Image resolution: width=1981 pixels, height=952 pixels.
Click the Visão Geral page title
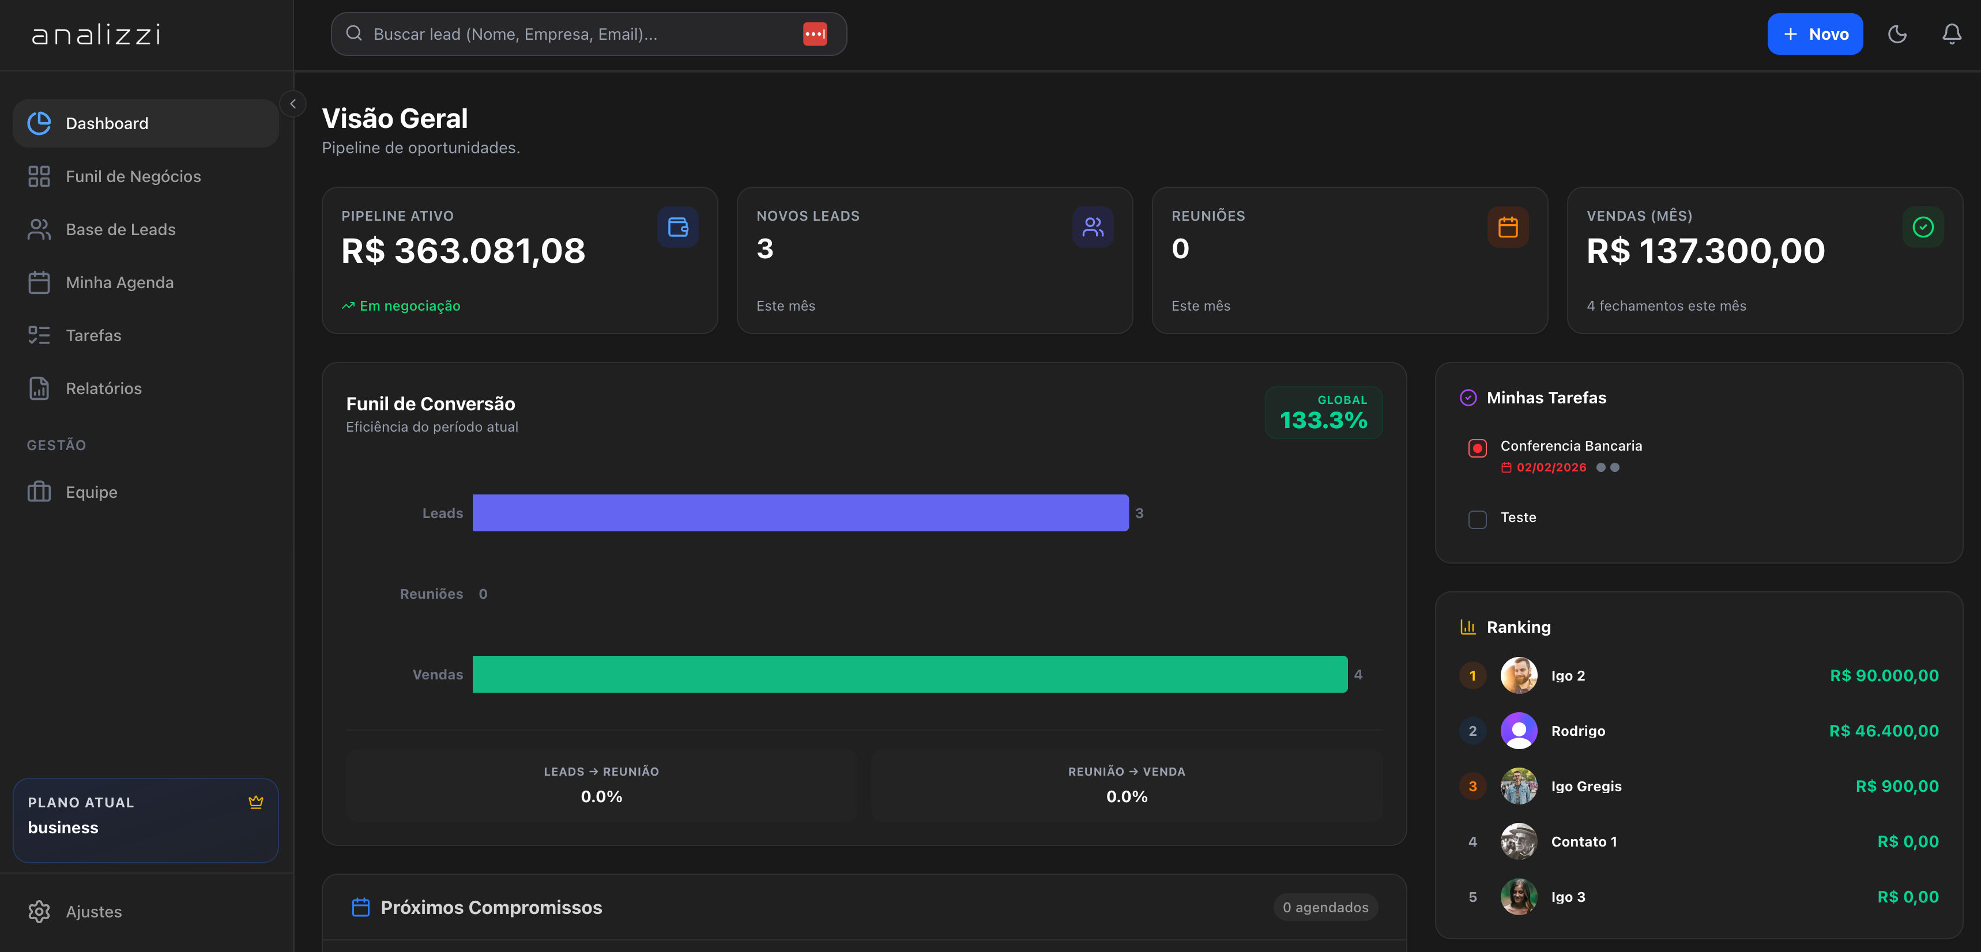(x=394, y=118)
